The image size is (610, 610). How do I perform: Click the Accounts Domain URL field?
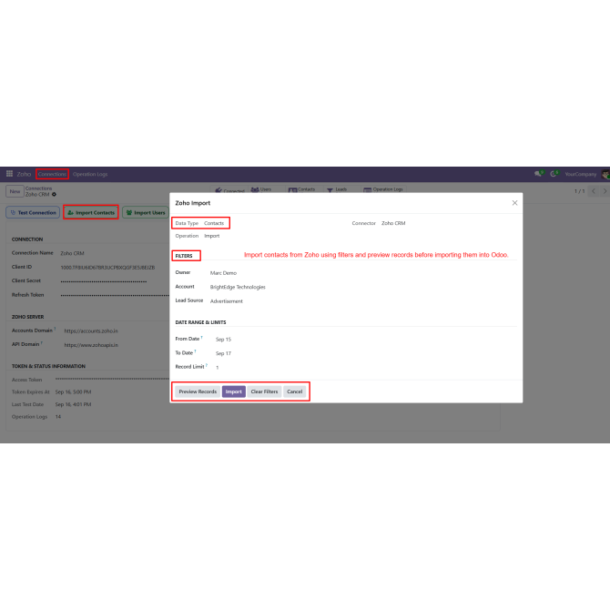point(91,330)
